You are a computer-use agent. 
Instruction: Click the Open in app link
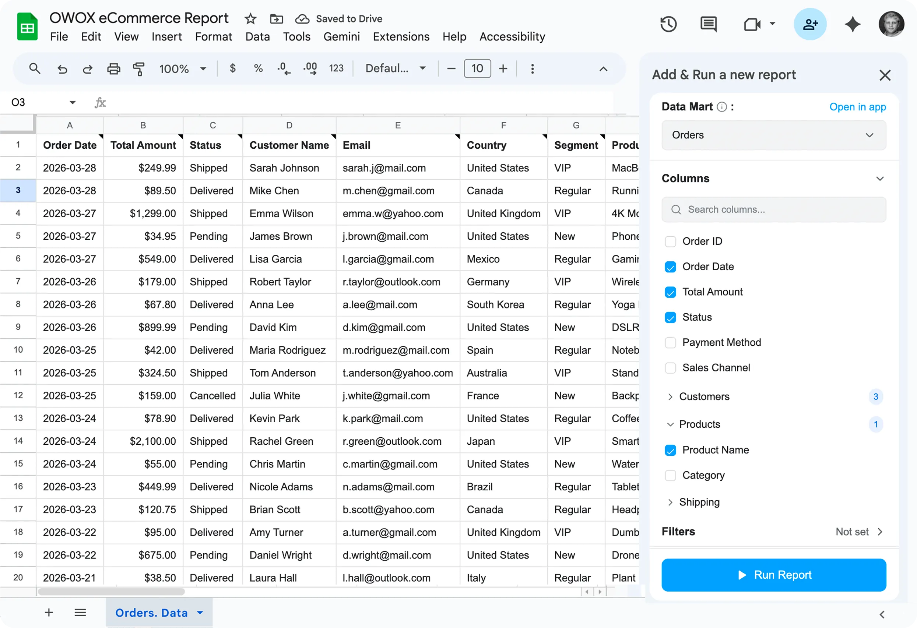[858, 107]
